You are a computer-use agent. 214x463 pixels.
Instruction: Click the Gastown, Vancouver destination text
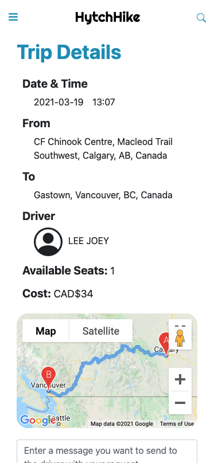click(103, 195)
